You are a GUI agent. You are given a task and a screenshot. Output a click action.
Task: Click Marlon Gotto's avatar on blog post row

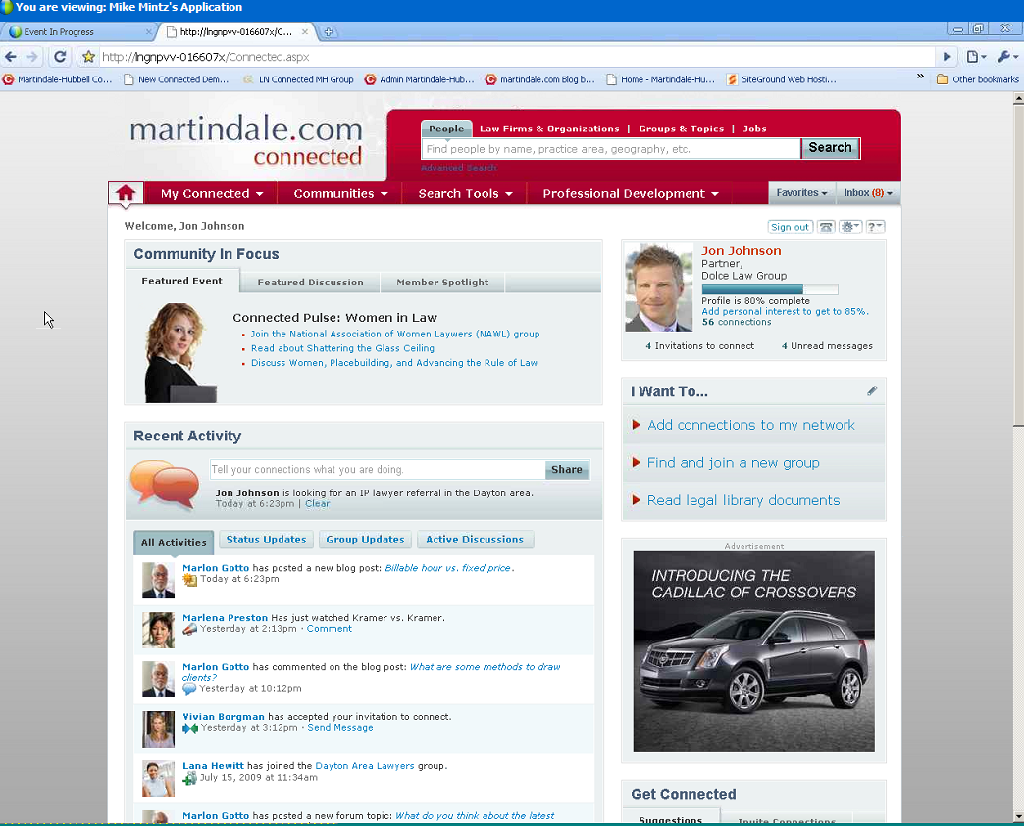[x=158, y=580]
